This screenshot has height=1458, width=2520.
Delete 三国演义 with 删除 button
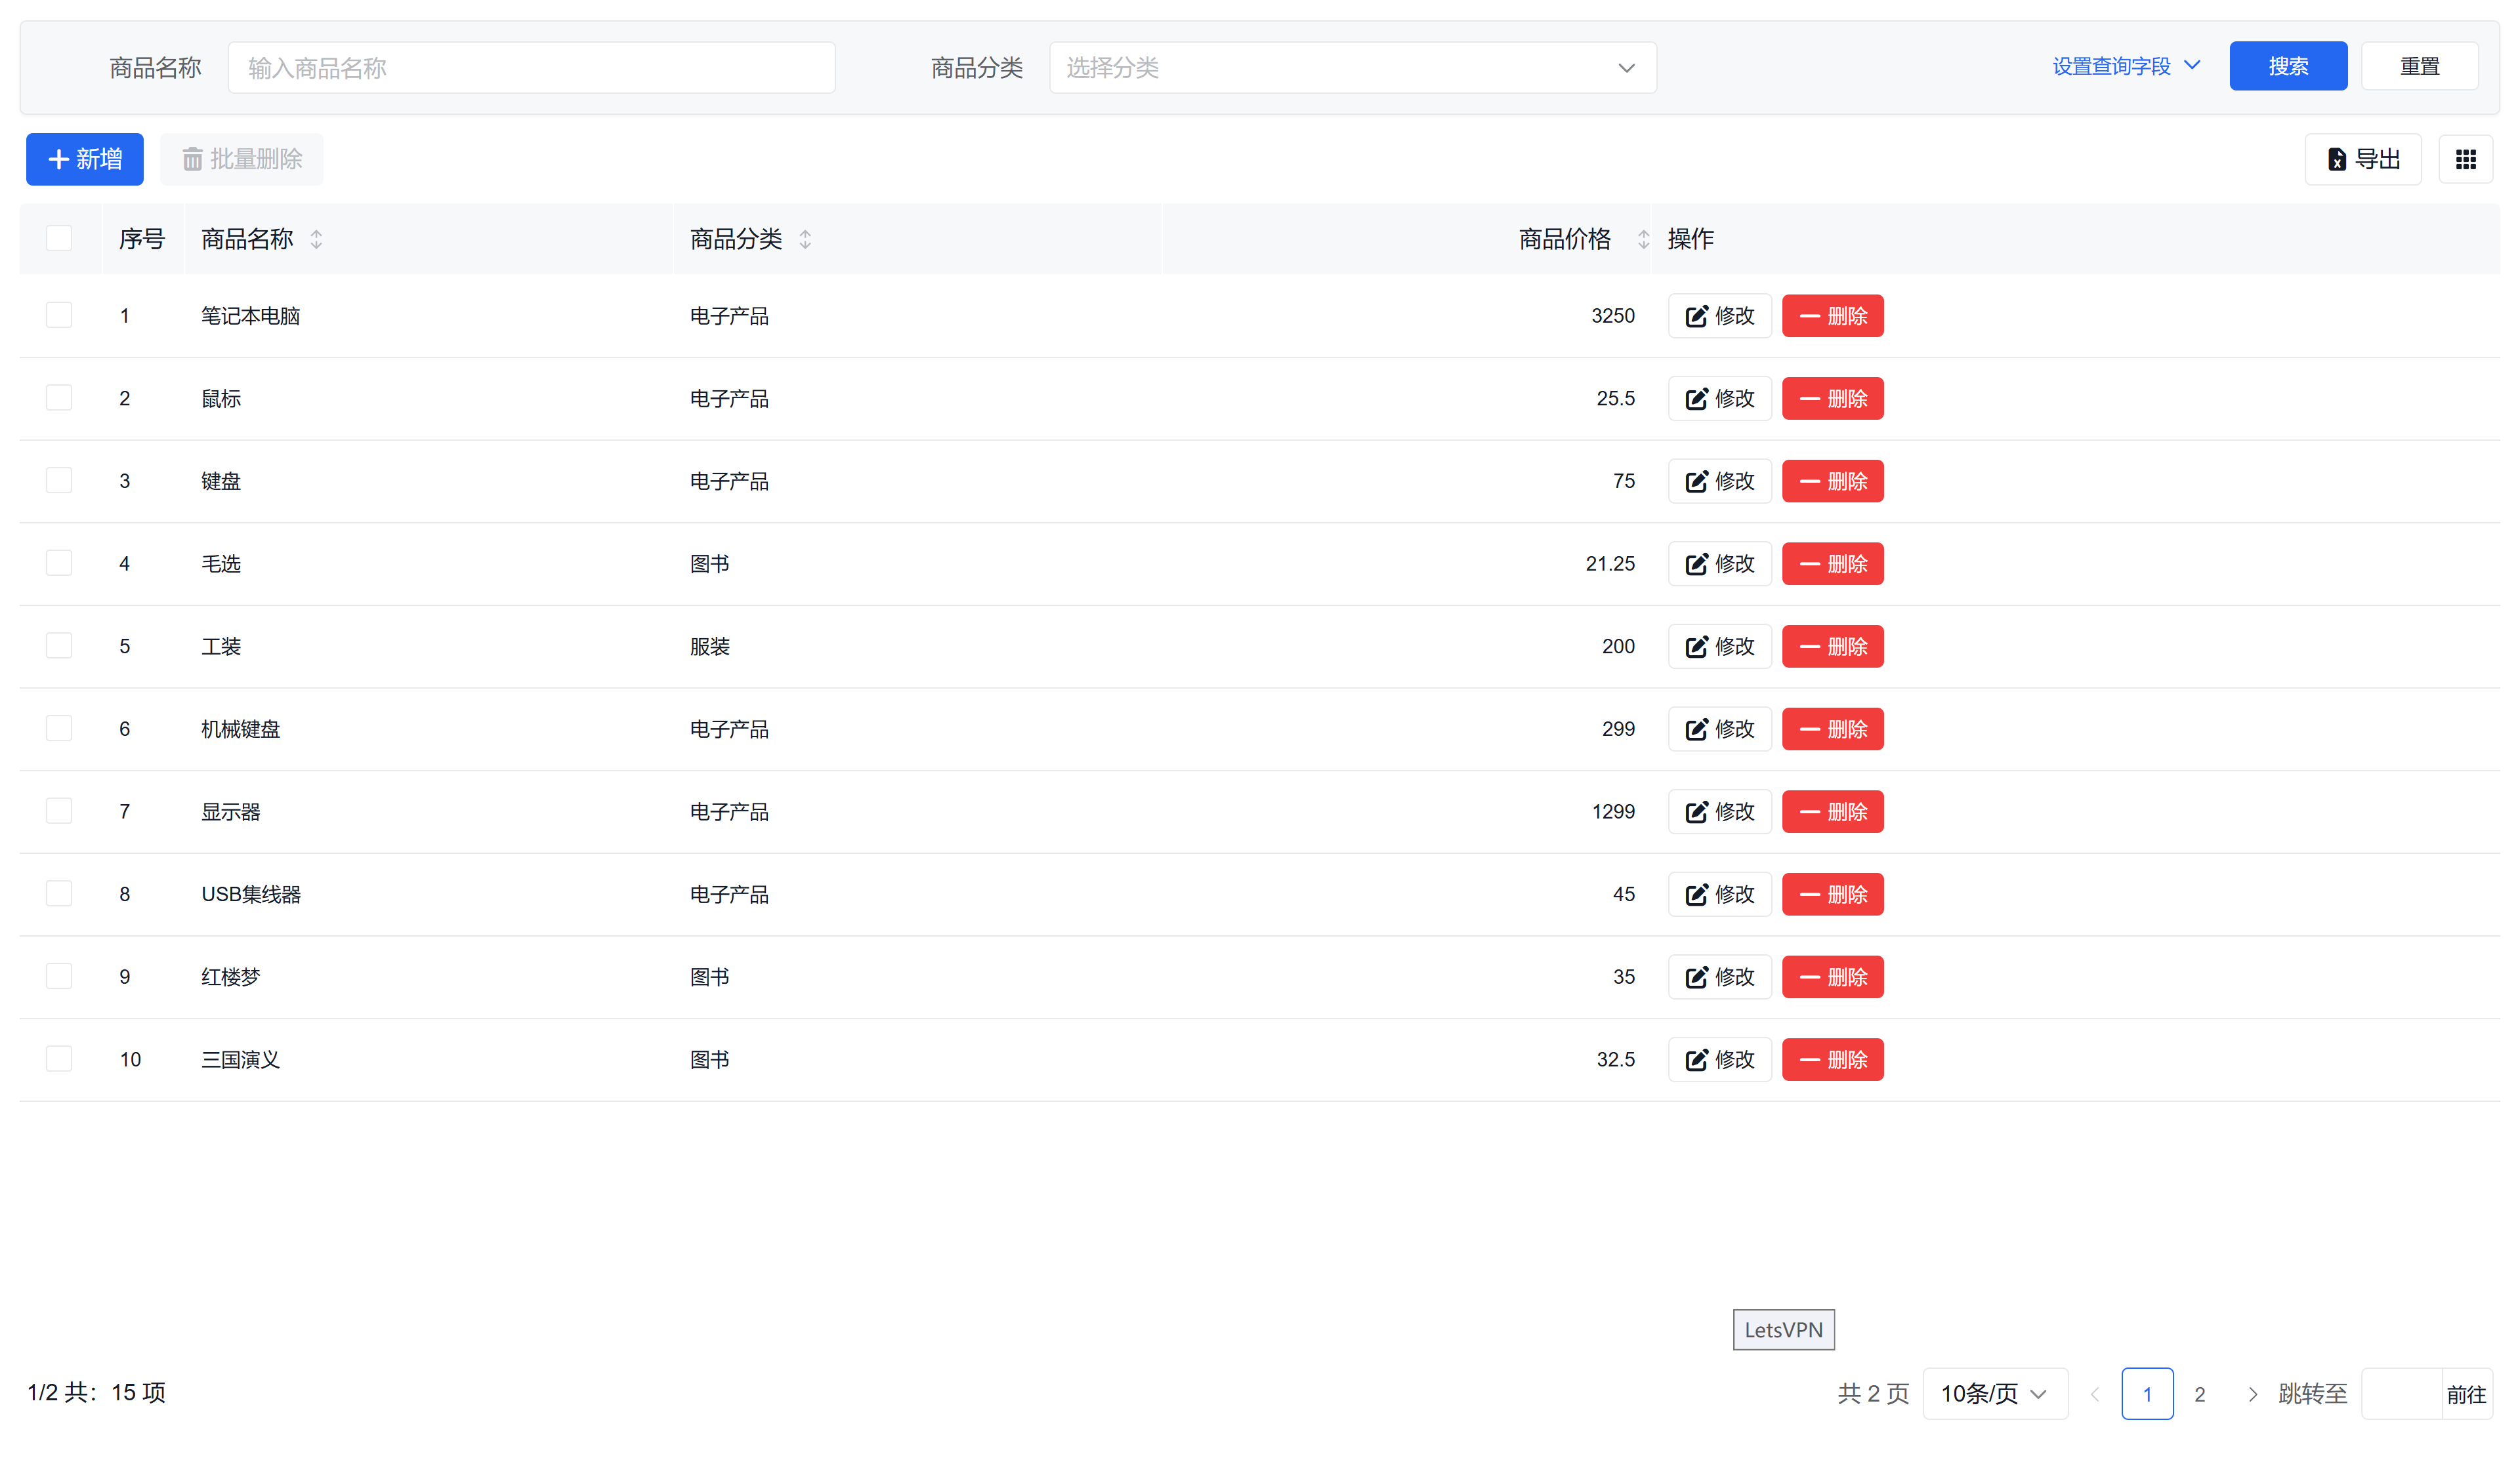[1832, 1059]
